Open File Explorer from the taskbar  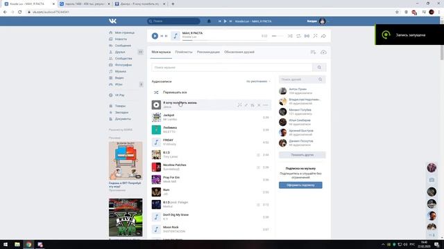(17, 244)
